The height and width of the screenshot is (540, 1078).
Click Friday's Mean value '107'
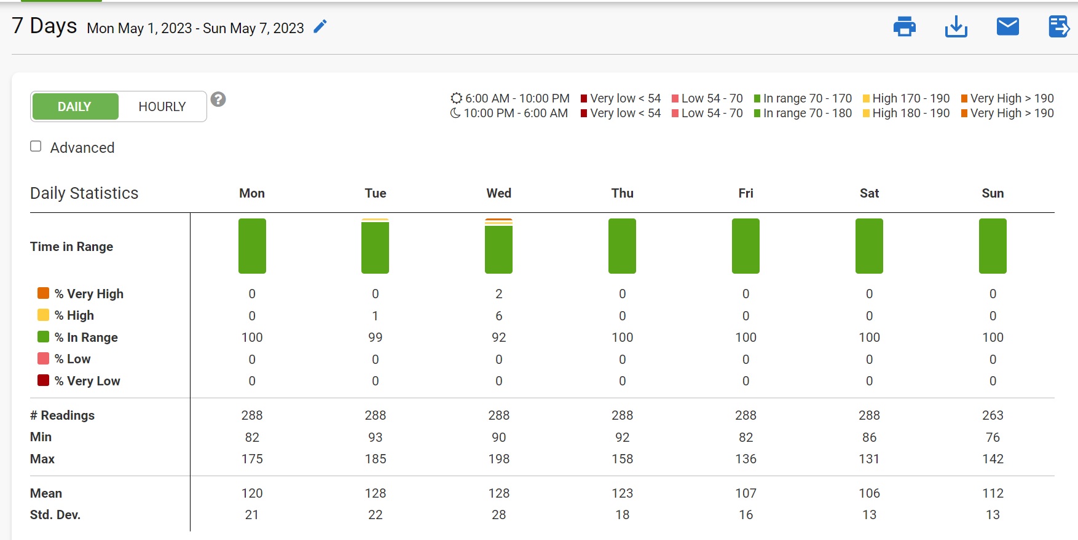pyautogui.click(x=746, y=493)
